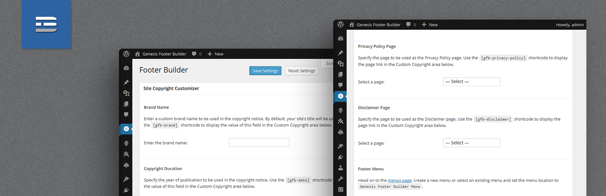Open Dashboard gauge icon in the Footer Builder window
606x196 pixels.
click(126, 68)
